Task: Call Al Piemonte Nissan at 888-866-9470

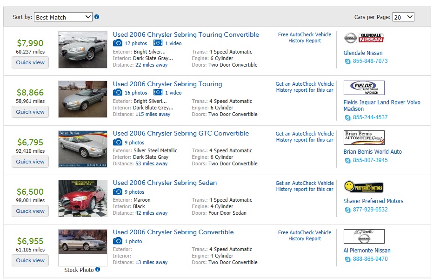Action: pyautogui.click(x=370, y=259)
